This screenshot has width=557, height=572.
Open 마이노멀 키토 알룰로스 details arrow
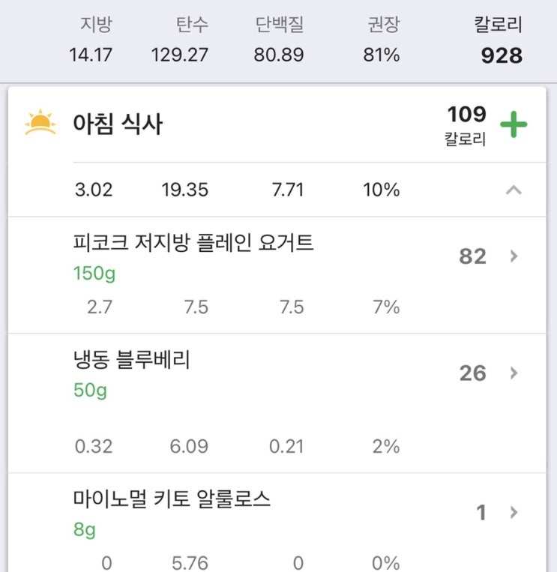[x=514, y=513]
